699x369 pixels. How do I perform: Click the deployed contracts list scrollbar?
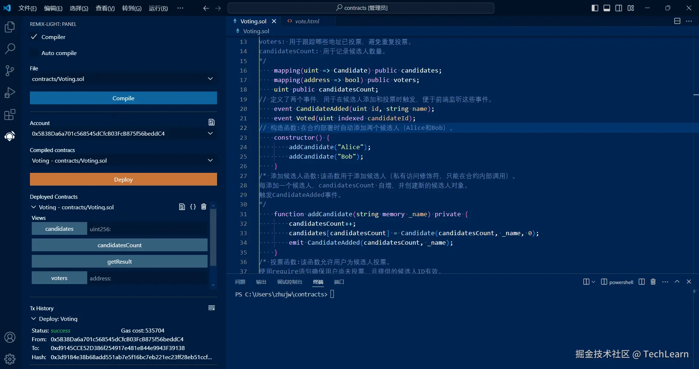213,237
